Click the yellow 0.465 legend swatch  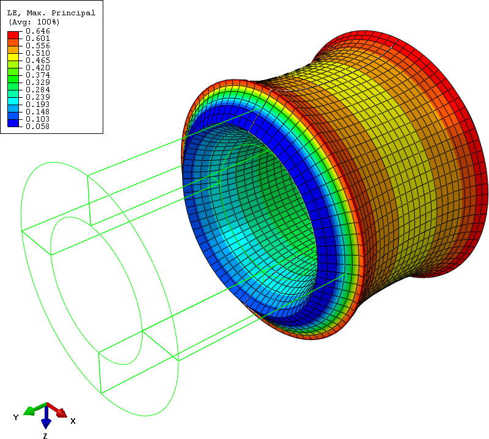[13, 57]
